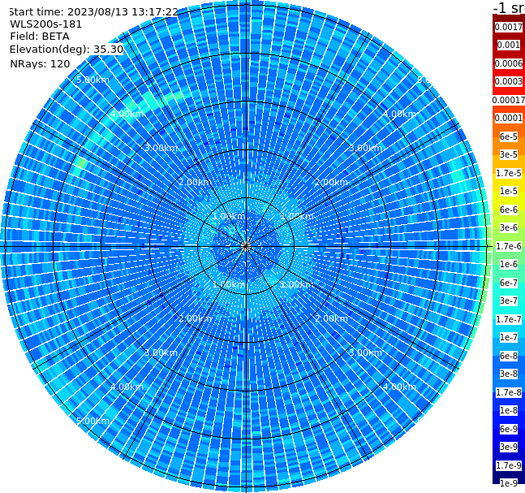
Task: Select the 0.001 colorbar value
Action: tap(509, 45)
